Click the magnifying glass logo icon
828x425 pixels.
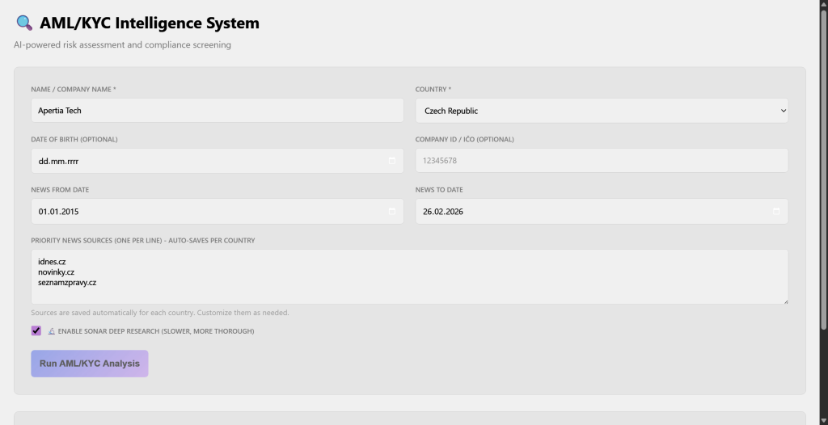pos(25,23)
